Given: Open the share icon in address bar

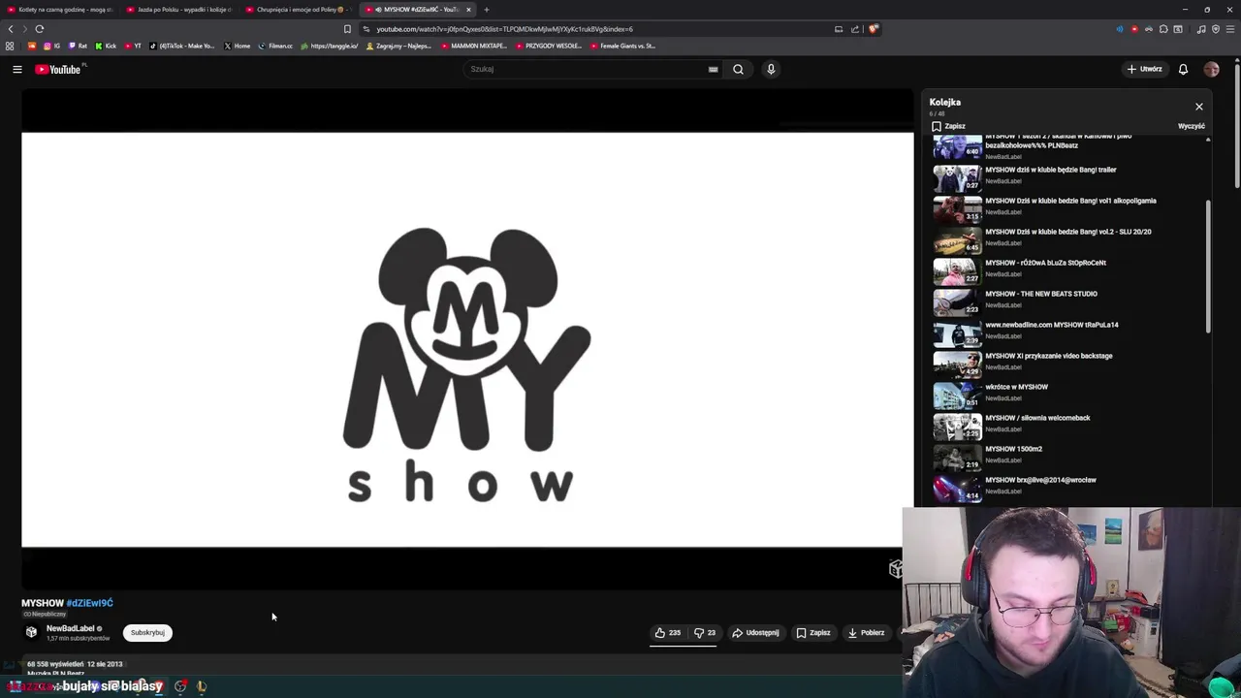Looking at the screenshot, I should tap(855, 29).
